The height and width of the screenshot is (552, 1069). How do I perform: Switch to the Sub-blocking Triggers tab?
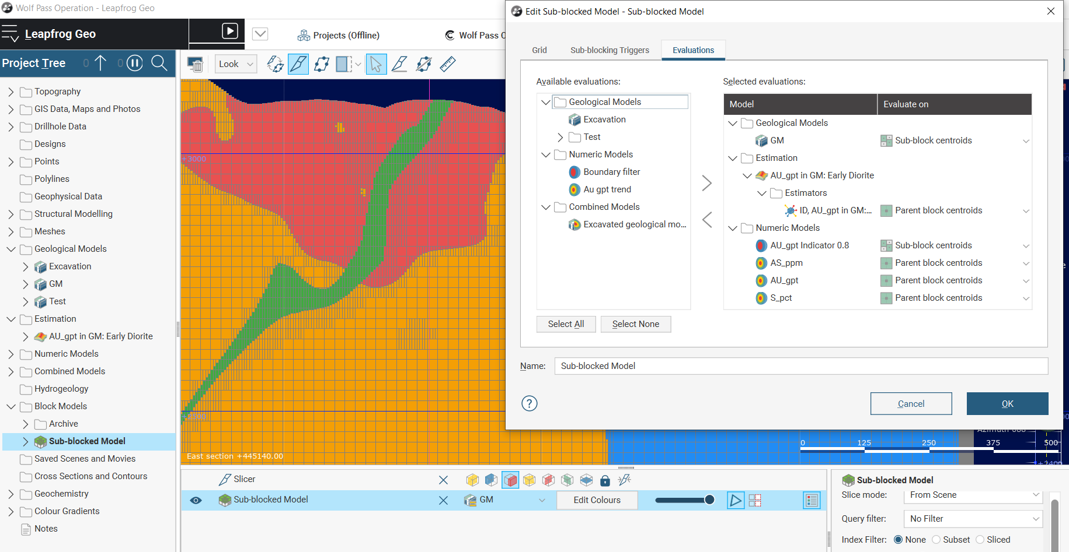(x=610, y=50)
